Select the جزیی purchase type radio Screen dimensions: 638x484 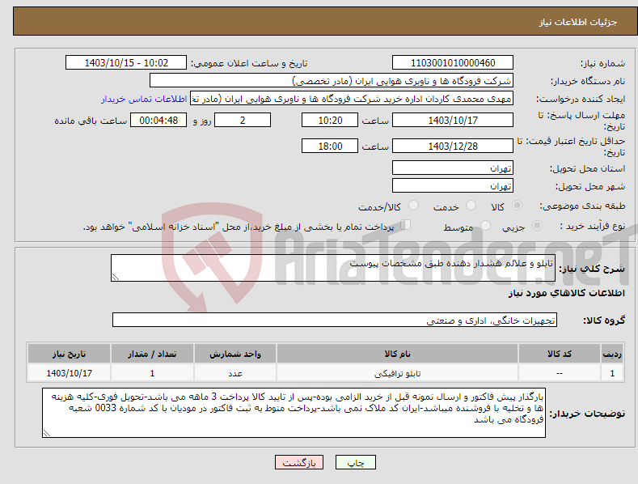pyautogui.click(x=537, y=225)
